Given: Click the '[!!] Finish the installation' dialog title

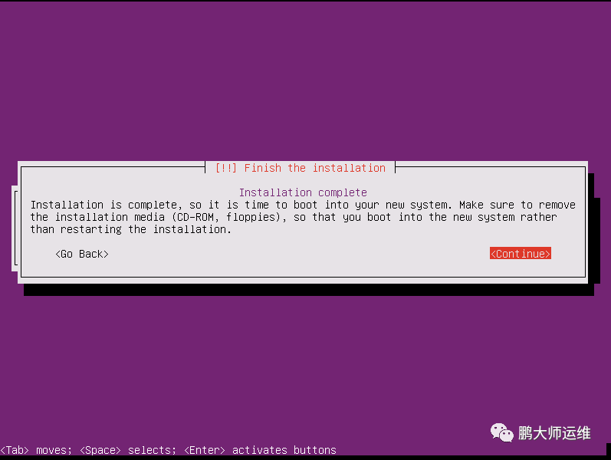Looking at the screenshot, I should point(300,168).
